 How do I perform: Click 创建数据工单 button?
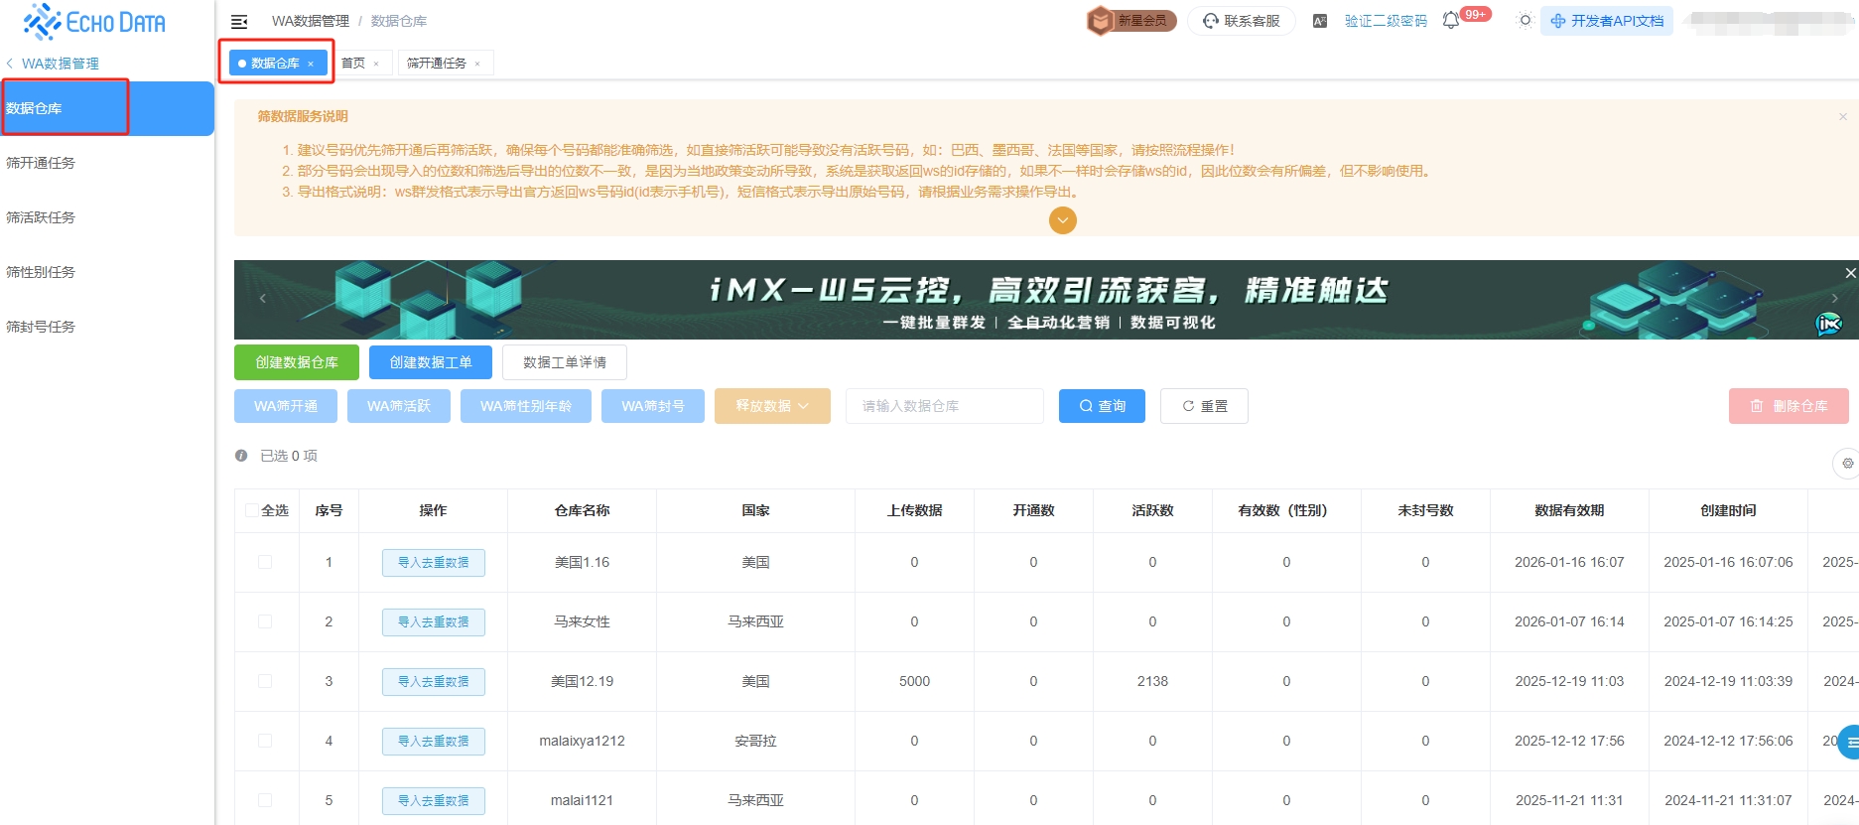[431, 362]
